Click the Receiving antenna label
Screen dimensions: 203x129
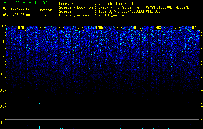pos(74,15)
